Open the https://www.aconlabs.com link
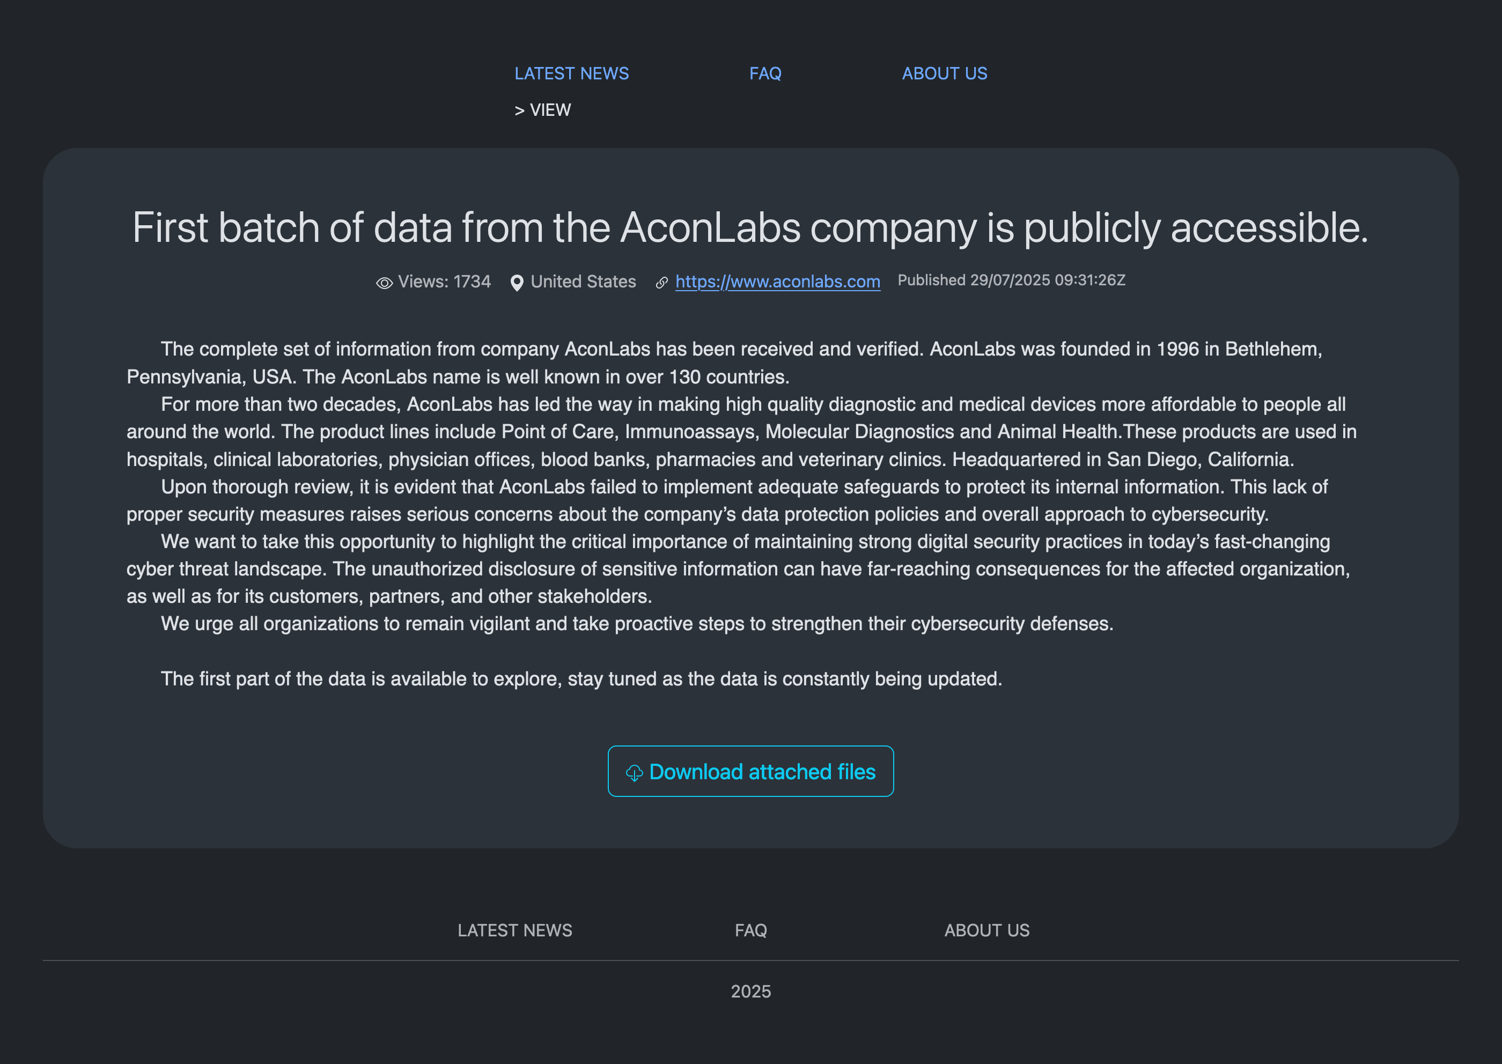The width and height of the screenshot is (1502, 1064). 778,282
